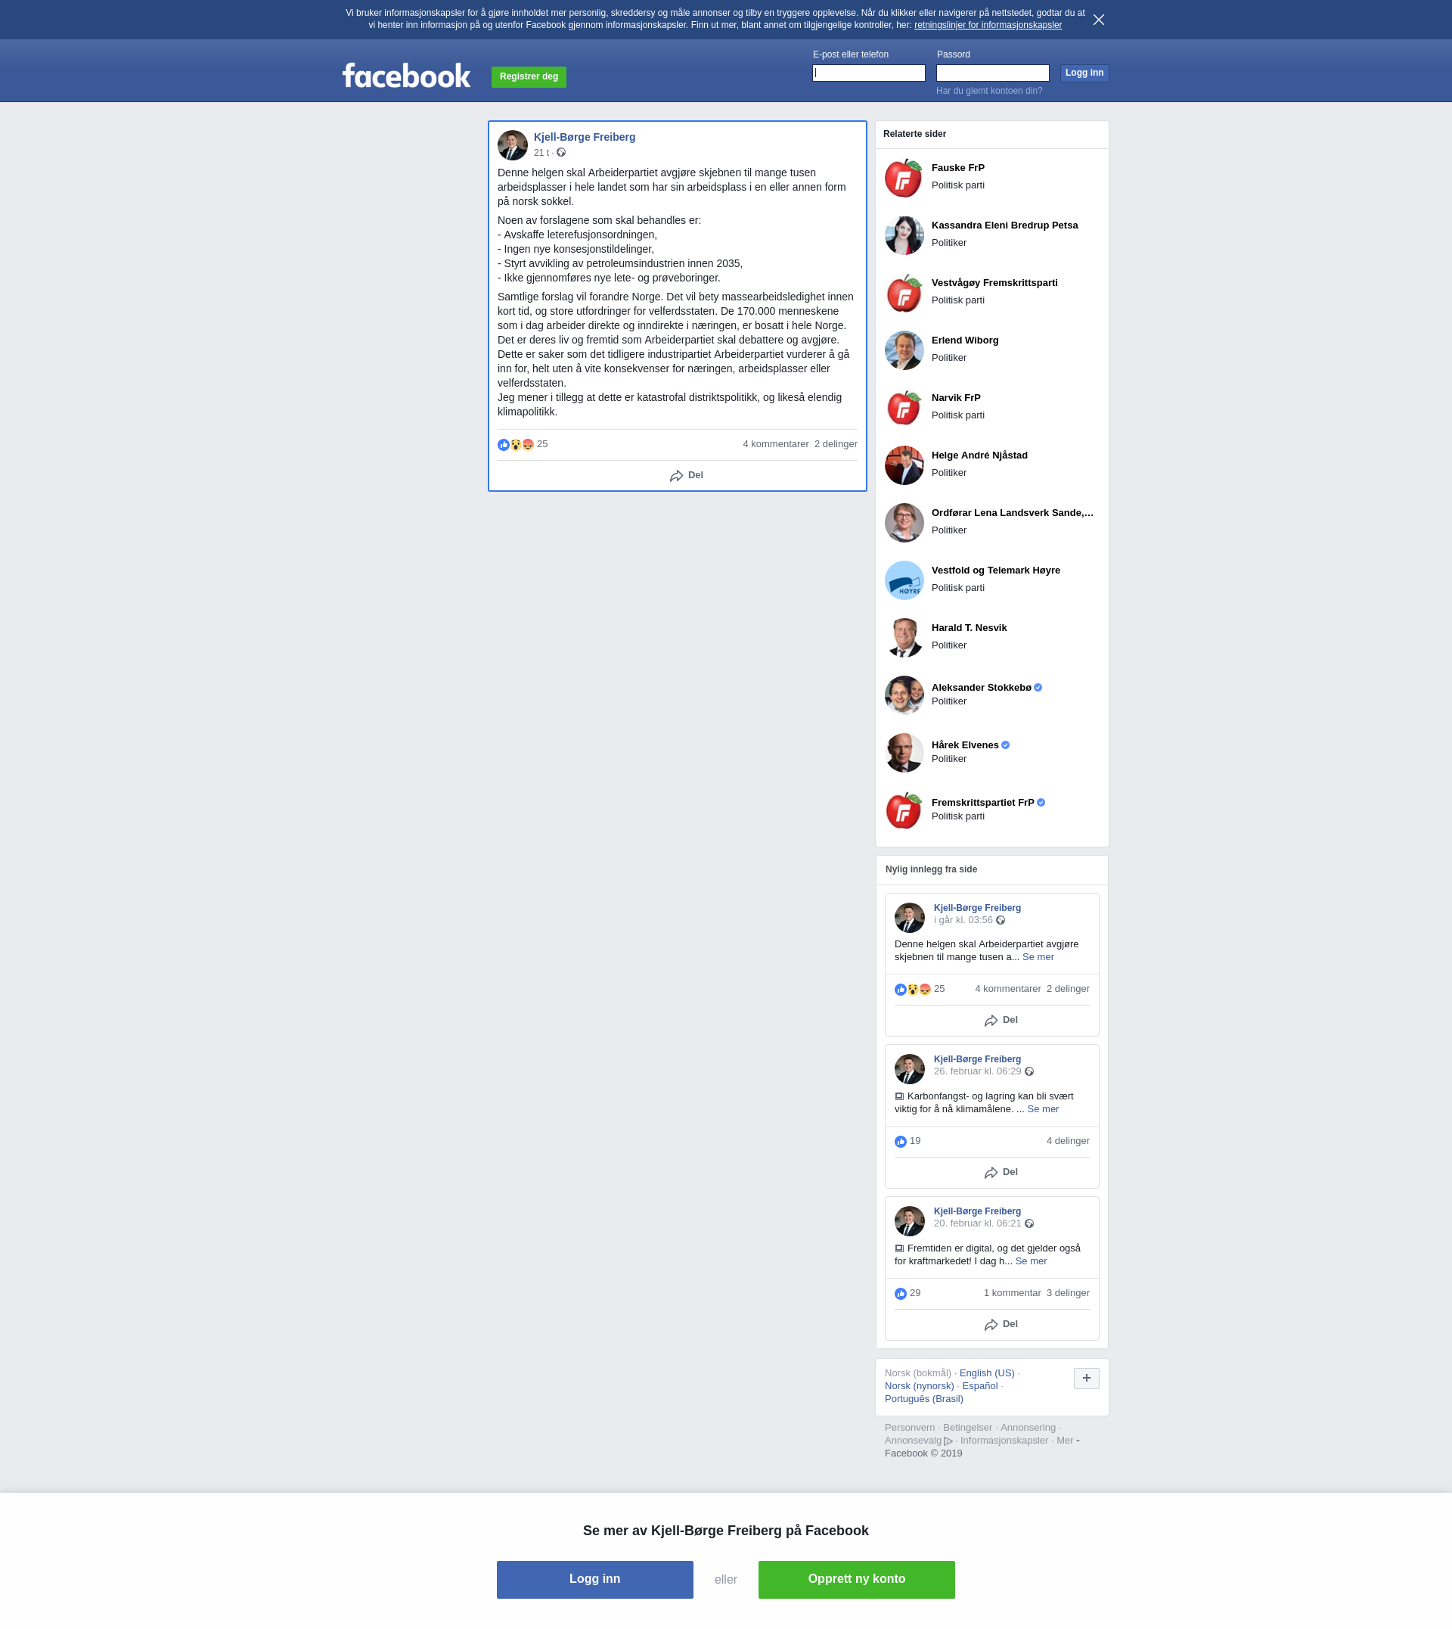Open 4 kommentarer on main post
The width and height of the screenshot is (1452, 1629).
[x=775, y=444]
